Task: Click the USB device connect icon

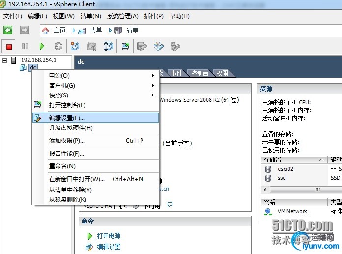Action: coord(175,46)
